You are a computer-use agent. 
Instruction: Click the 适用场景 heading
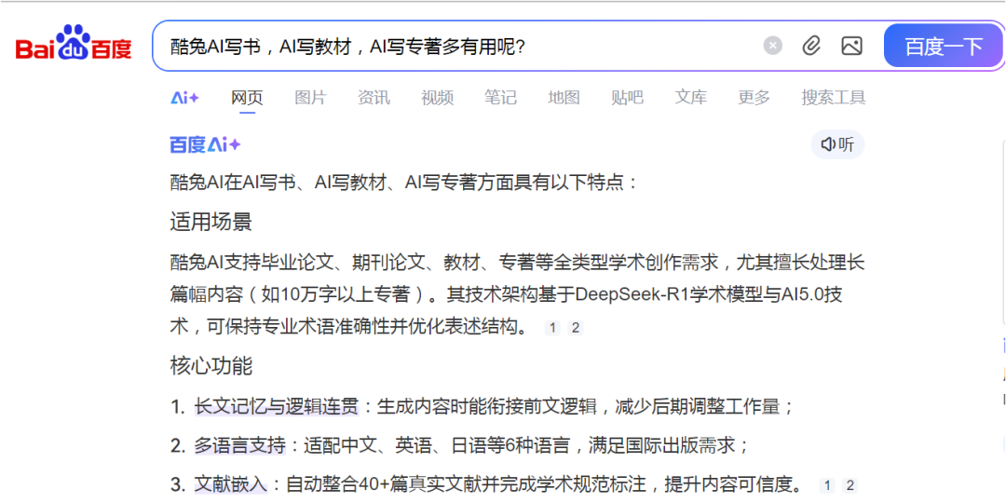pos(211,222)
